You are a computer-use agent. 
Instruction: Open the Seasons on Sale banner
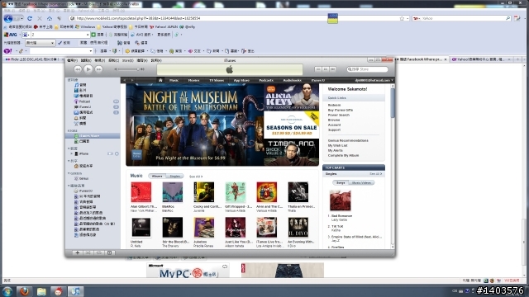point(292,125)
